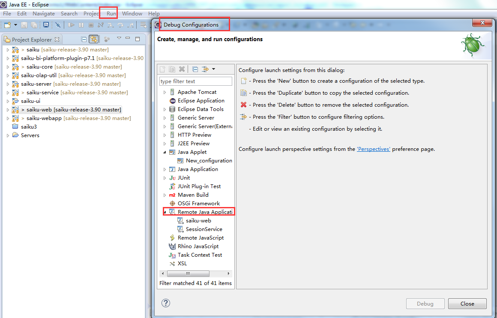Open the Navigate menu
Viewport: 497px width, 318px height.
pos(44,14)
